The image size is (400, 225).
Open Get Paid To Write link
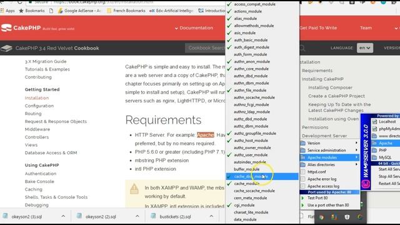coord(318,27)
